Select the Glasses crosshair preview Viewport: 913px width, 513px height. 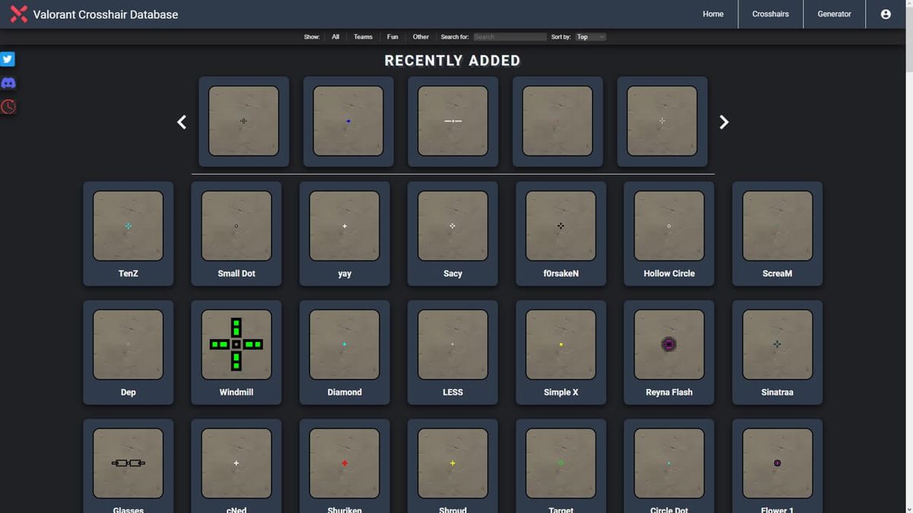point(128,463)
